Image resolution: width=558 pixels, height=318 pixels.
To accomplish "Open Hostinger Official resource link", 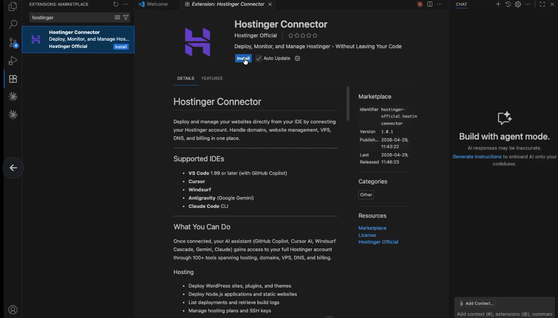I will 378,242.
